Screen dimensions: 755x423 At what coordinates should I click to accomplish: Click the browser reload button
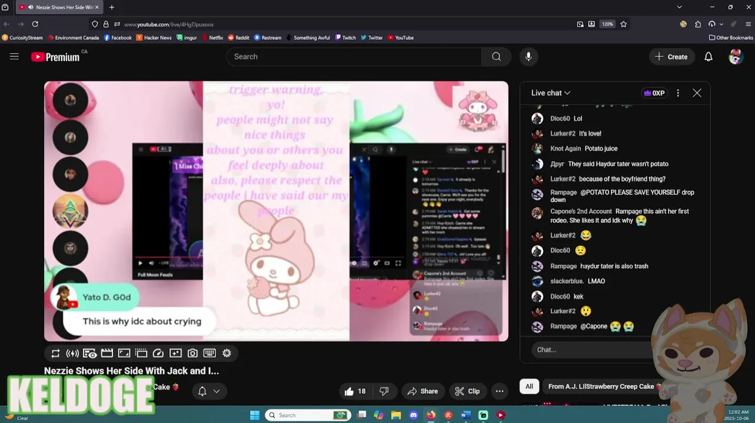coord(35,24)
